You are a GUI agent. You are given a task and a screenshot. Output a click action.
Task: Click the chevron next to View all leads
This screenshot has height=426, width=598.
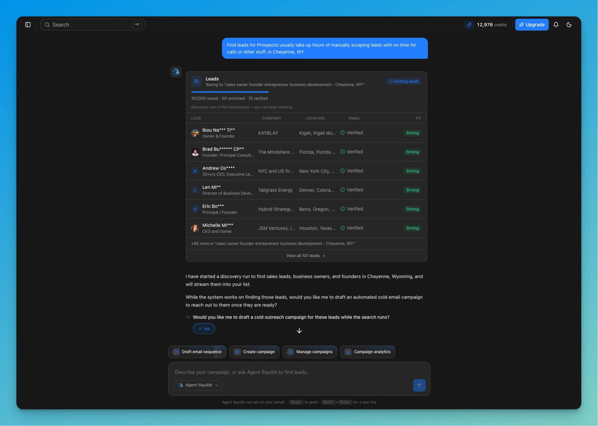tap(324, 256)
